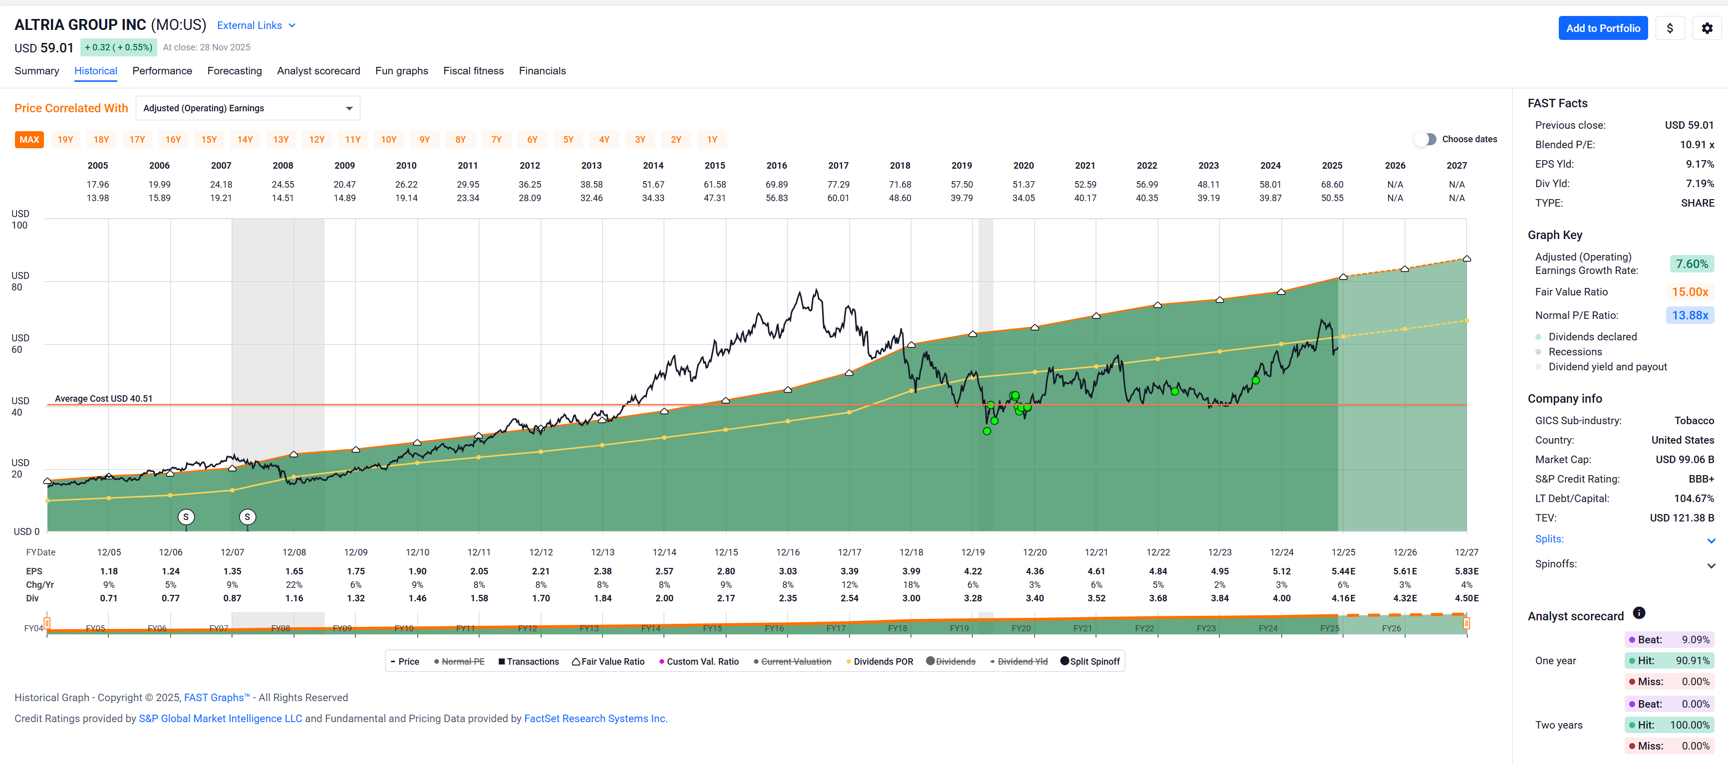Click the Analyst scorecard info icon
The width and height of the screenshot is (1728, 775).
(x=1639, y=613)
